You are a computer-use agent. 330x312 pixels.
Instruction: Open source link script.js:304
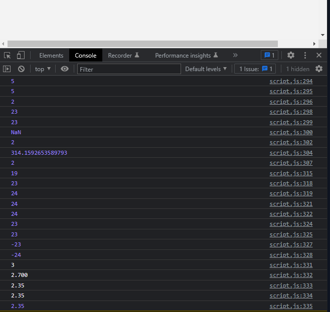291,153
